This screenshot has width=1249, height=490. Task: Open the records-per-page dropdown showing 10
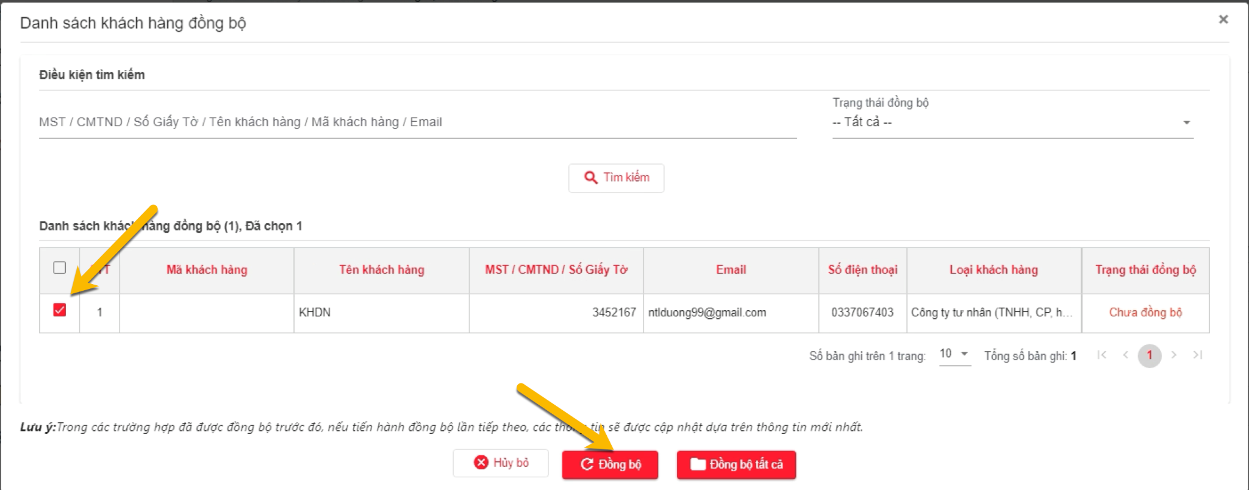[x=954, y=354]
